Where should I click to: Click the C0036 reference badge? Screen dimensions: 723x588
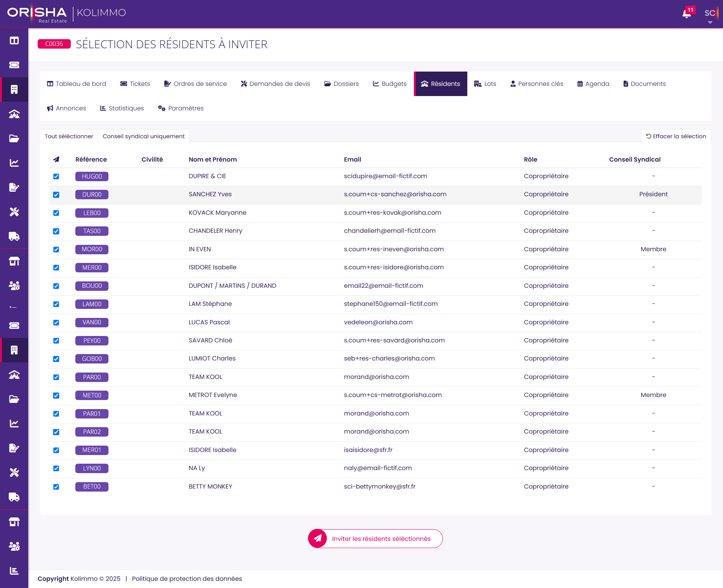click(x=54, y=44)
